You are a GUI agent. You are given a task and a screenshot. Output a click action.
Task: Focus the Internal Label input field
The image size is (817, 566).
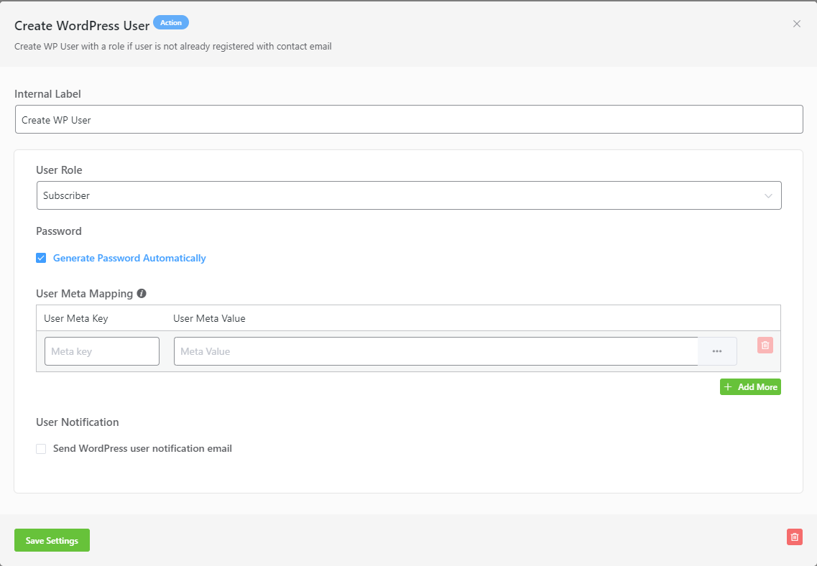pos(409,120)
